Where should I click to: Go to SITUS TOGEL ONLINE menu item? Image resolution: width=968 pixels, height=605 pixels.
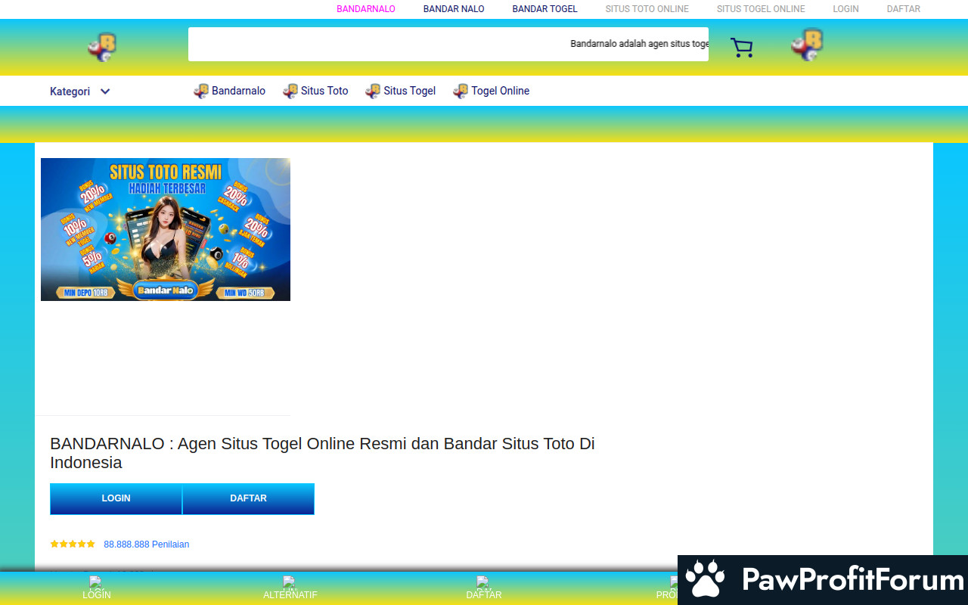click(760, 9)
